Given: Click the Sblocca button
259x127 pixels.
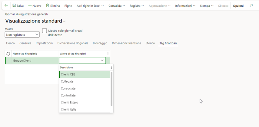Looking at the screenshot, I should tap(223, 6).
